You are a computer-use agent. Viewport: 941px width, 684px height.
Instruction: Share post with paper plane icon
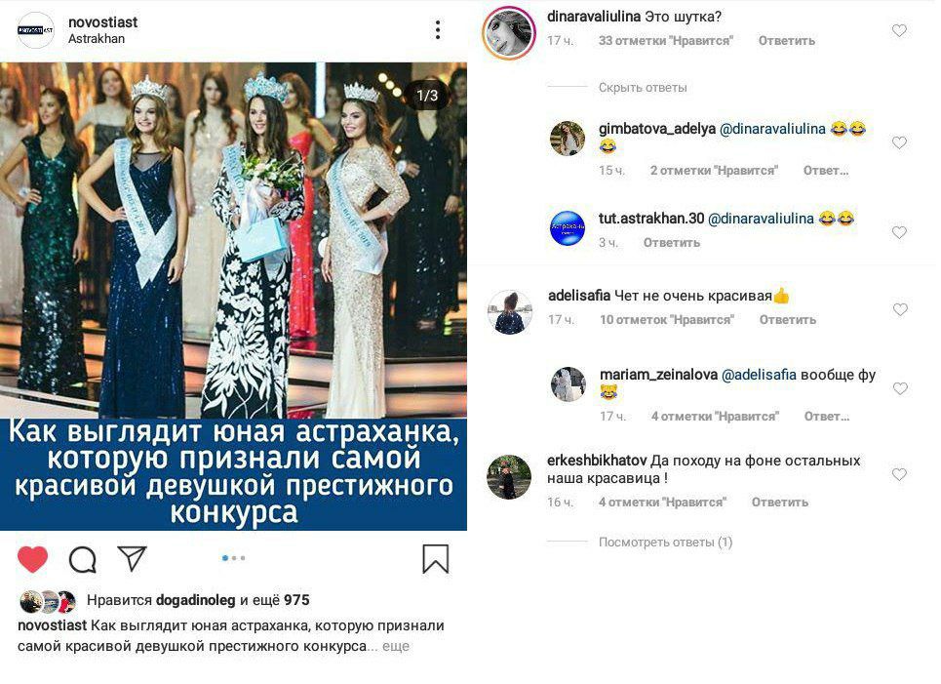click(x=132, y=558)
